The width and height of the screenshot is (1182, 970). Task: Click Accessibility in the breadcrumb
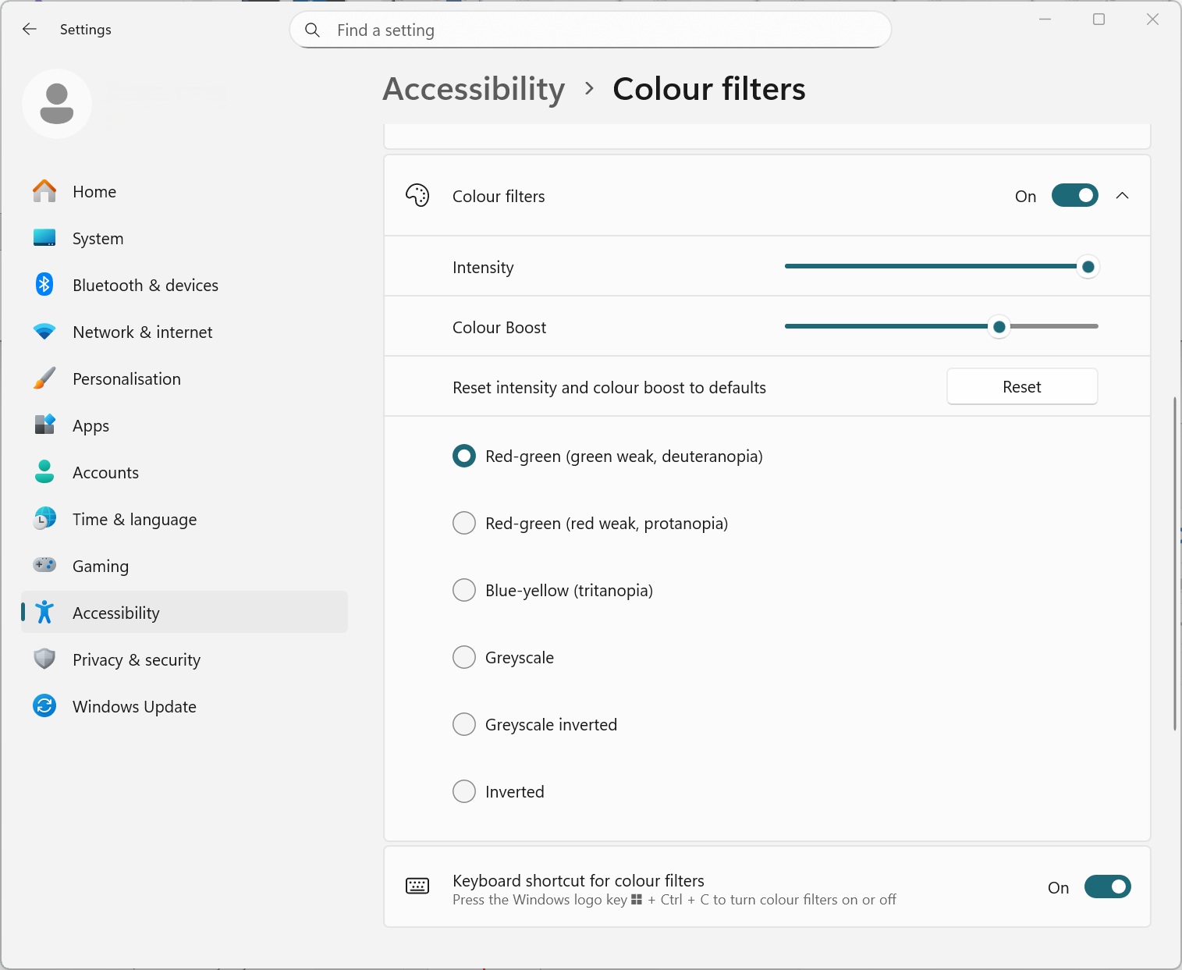(x=474, y=89)
